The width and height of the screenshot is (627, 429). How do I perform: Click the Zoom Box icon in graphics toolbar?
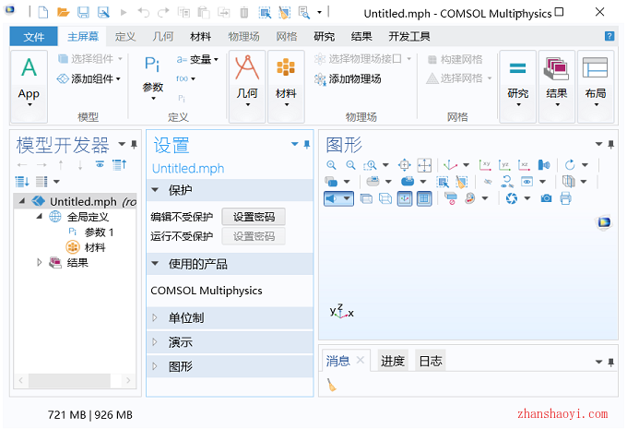point(371,165)
